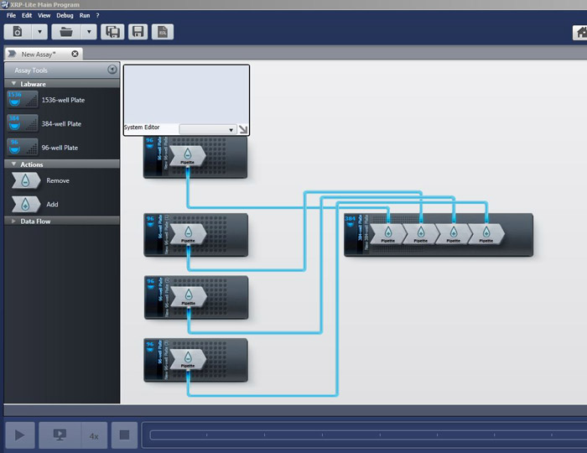Pick the Add action icon
This screenshot has height=453, width=587.
(25, 204)
